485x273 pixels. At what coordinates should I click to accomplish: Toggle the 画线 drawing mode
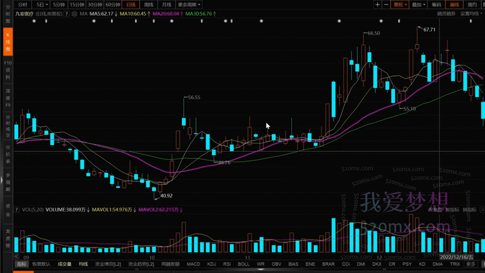pyautogui.click(x=454, y=5)
